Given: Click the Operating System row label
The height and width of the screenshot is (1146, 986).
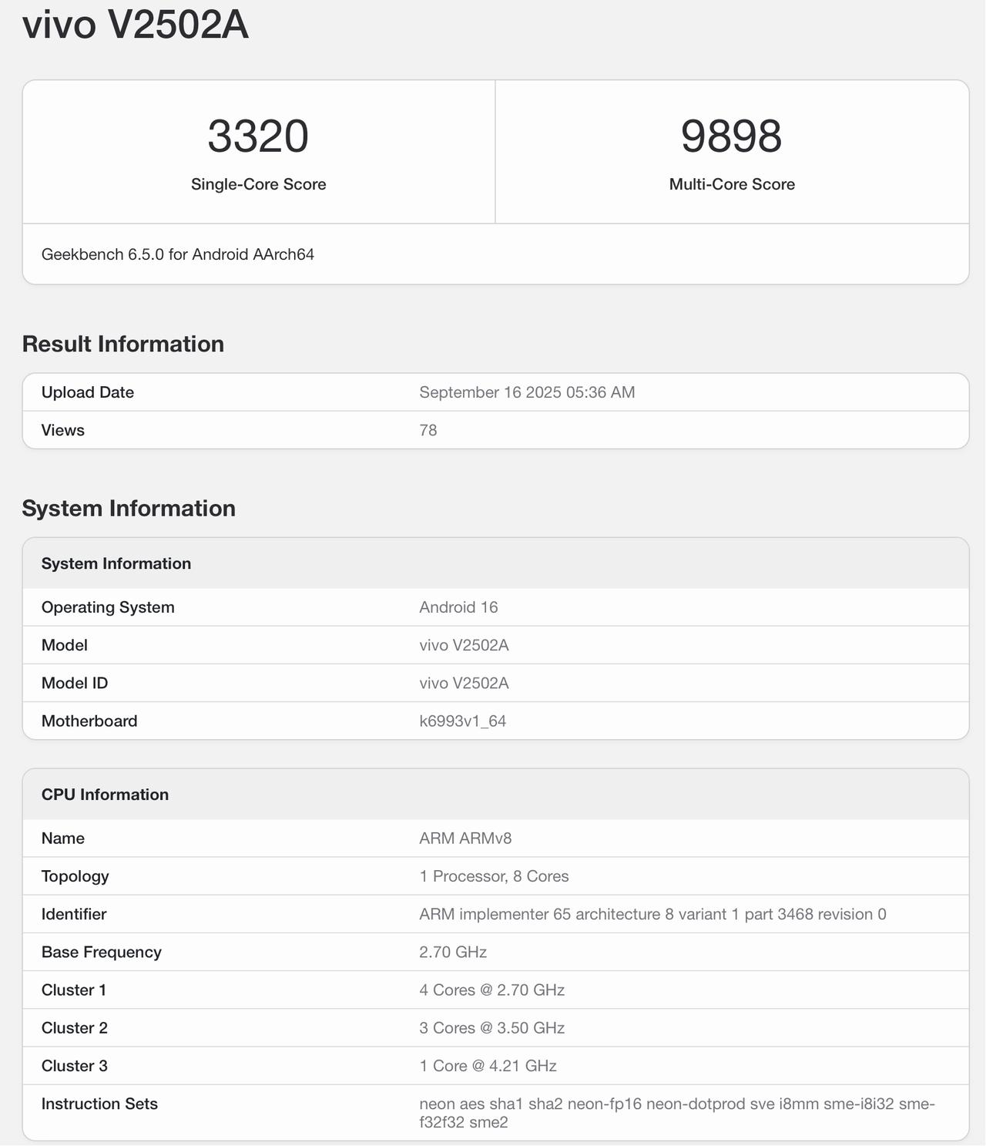Looking at the screenshot, I should point(108,607).
